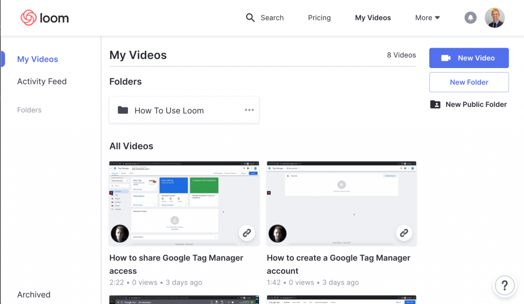Open the user profile avatar

pos(494,18)
